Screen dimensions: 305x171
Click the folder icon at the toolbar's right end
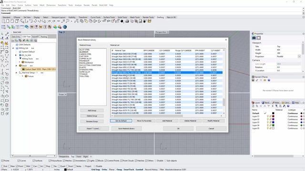[x=149, y=21]
